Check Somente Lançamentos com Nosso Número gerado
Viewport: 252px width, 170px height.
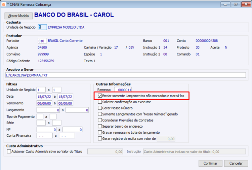[100, 114]
